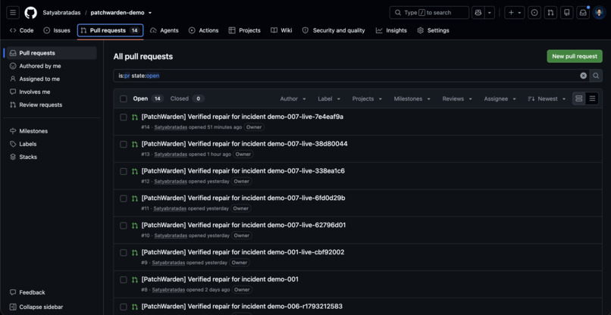Check the box for demo-007-live-62796d01 PR
Screen dimensions: 611x315
124,226
